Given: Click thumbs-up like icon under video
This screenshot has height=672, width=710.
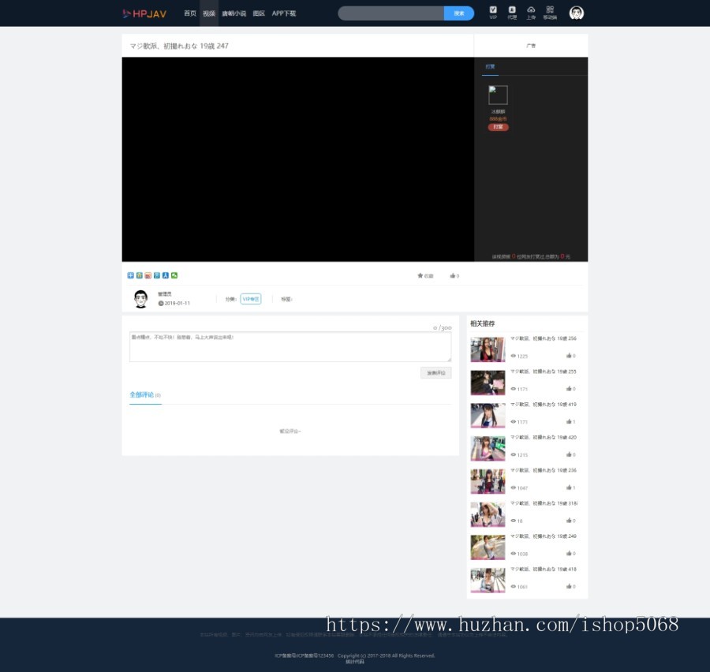Looking at the screenshot, I should (x=452, y=275).
